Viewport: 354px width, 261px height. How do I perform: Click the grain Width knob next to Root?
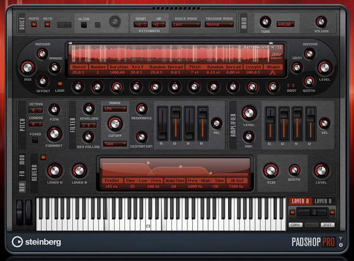[309, 81]
